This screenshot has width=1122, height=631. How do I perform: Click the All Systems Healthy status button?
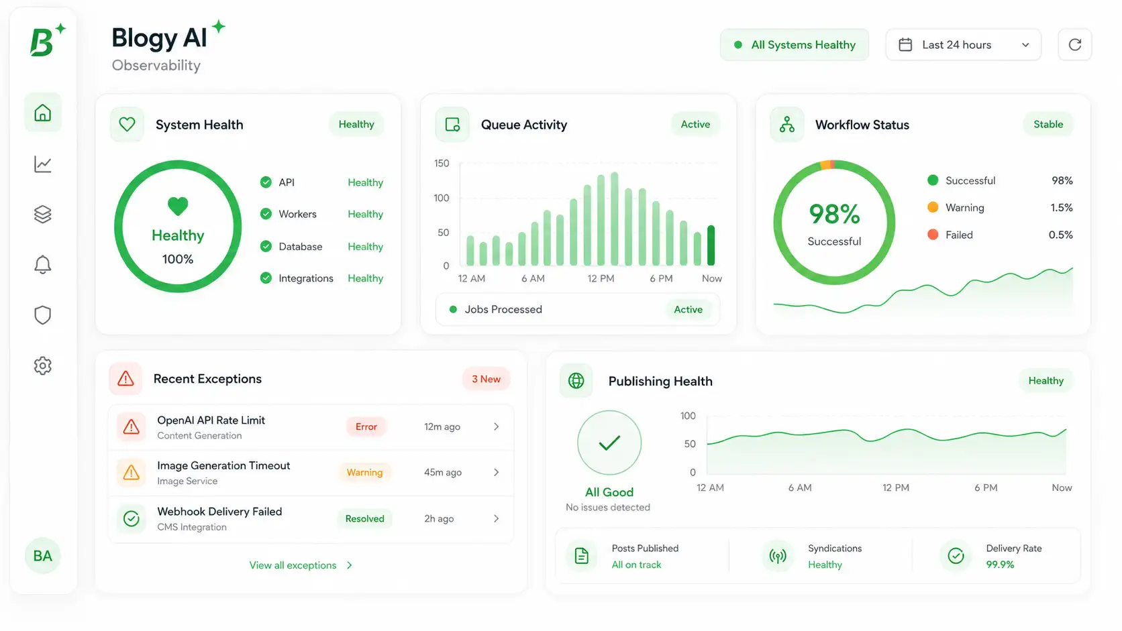click(795, 45)
